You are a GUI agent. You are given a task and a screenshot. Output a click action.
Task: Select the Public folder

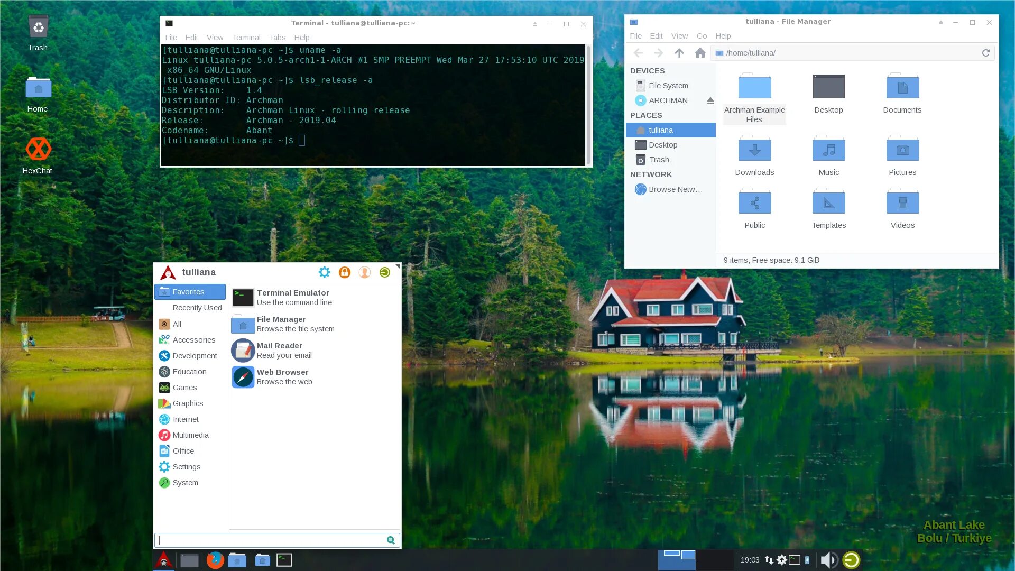[754, 209]
